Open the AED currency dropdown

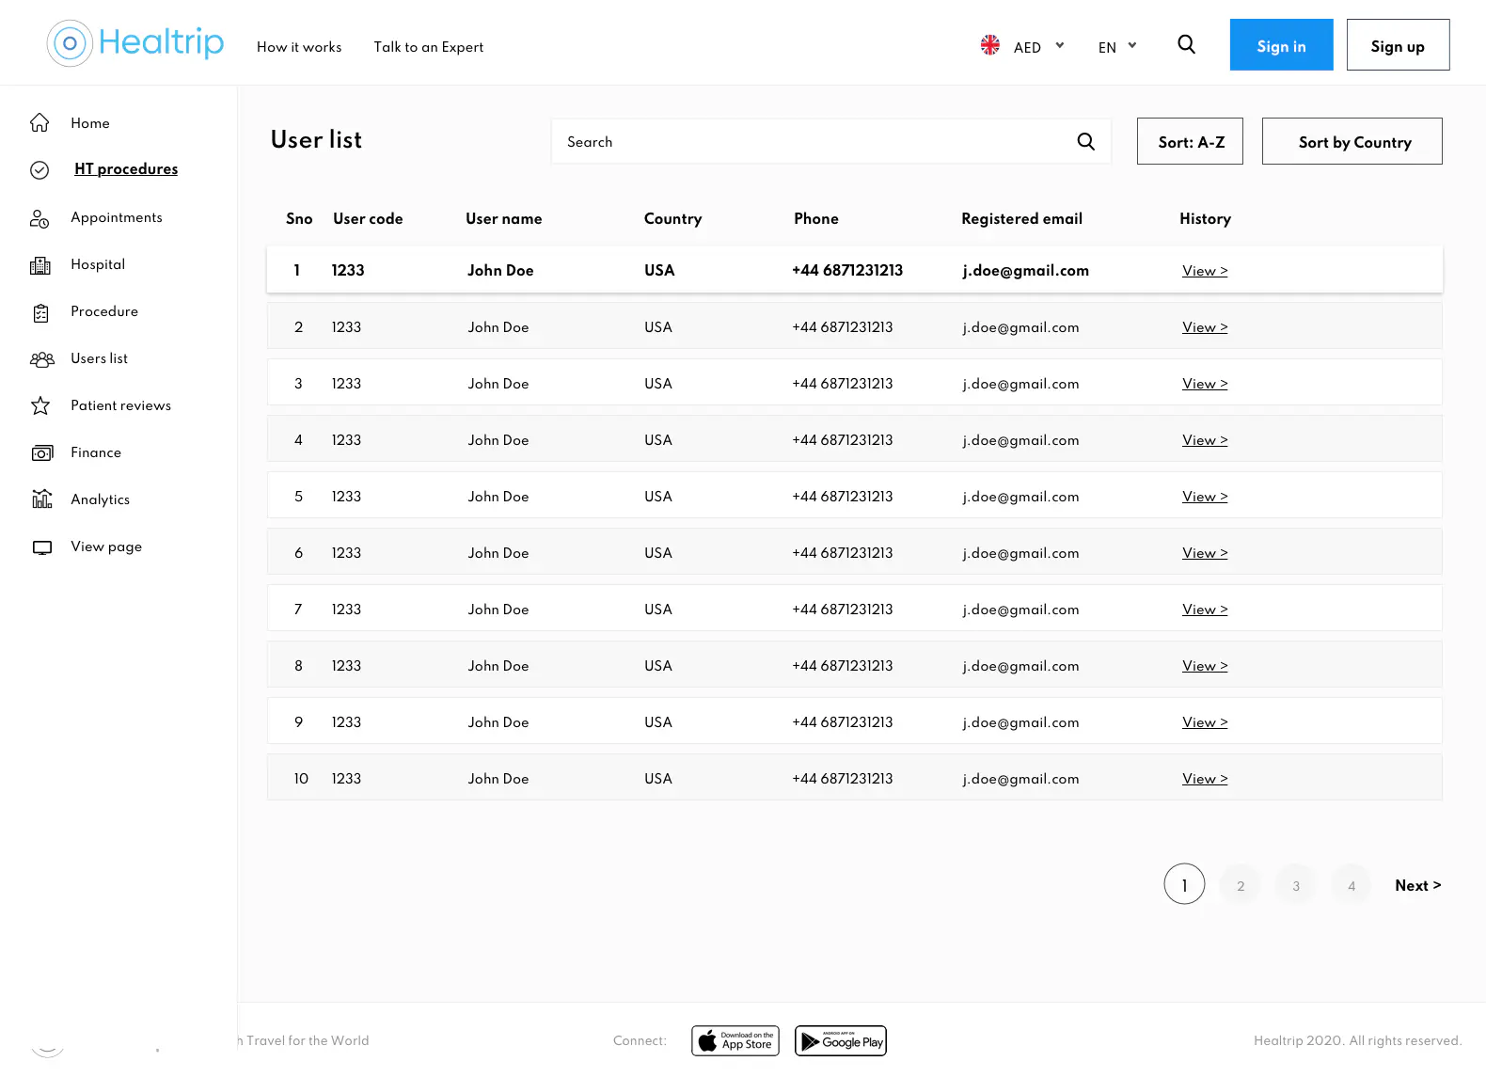click(1039, 47)
